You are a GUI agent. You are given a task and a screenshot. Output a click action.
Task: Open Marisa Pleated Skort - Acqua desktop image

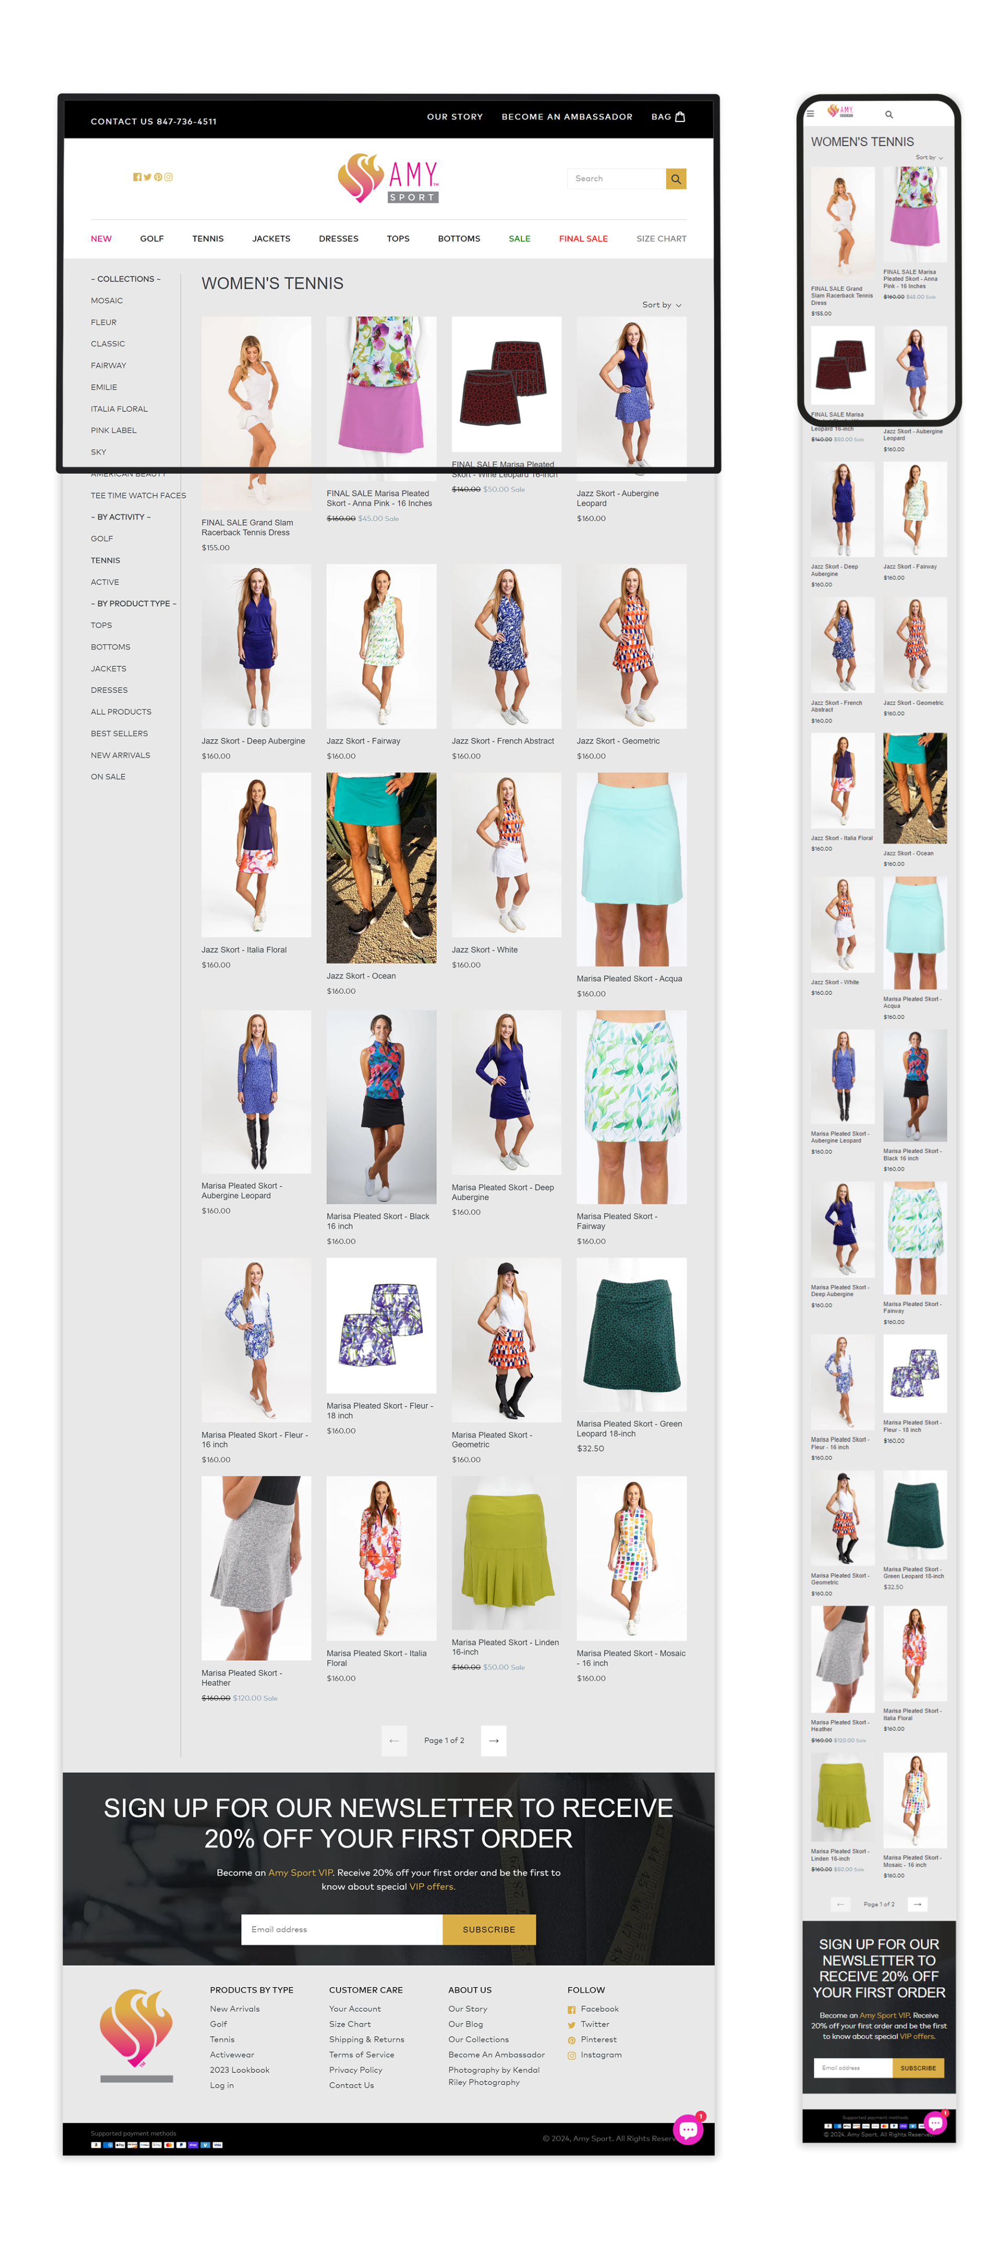631,869
